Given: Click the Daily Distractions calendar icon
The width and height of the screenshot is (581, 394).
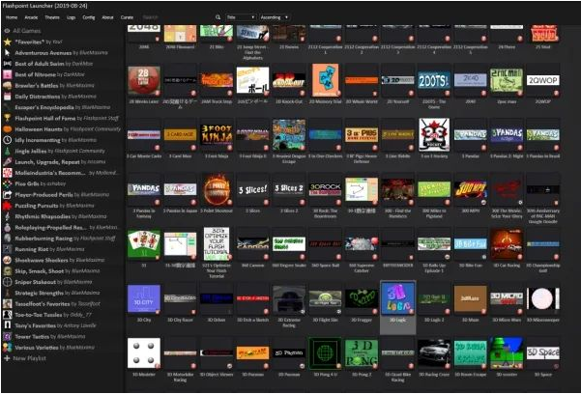Looking at the screenshot, I should point(8,97).
